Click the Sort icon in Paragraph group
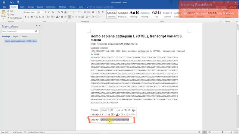The height and width of the screenshot is (134, 239). 99,12
